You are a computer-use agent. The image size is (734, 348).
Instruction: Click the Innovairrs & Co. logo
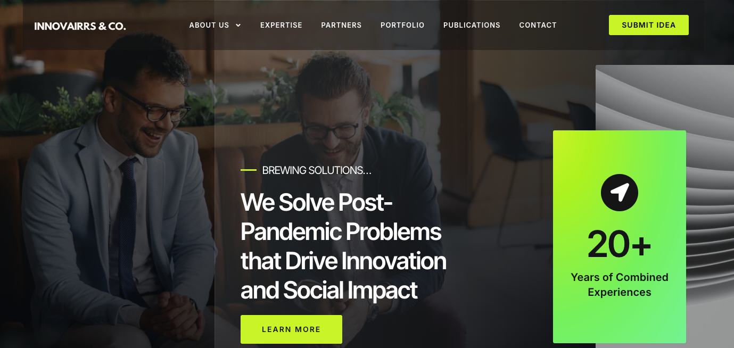click(80, 26)
